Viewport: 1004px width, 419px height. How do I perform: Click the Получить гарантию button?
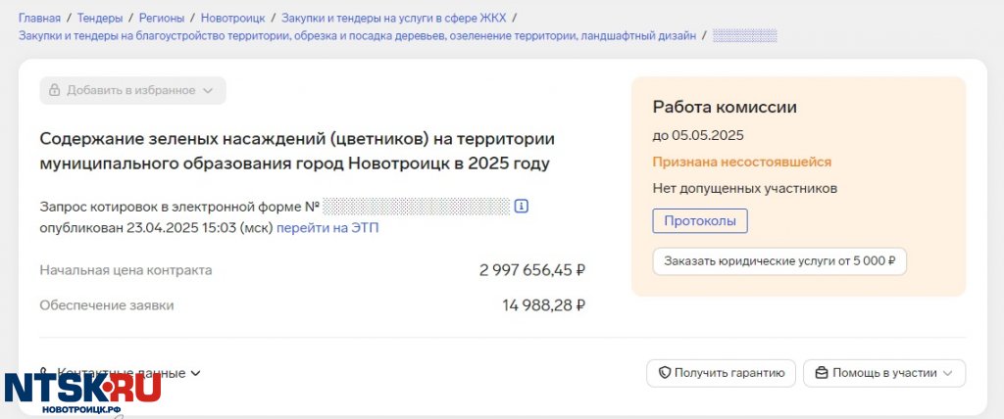click(x=721, y=373)
